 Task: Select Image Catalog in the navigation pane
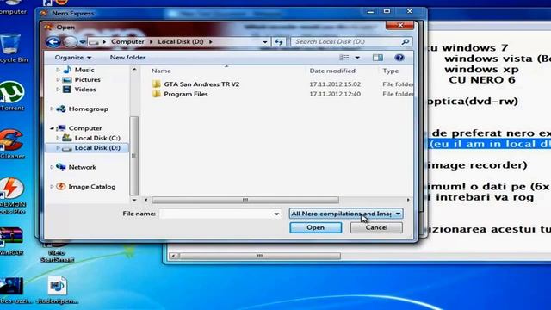point(92,187)
